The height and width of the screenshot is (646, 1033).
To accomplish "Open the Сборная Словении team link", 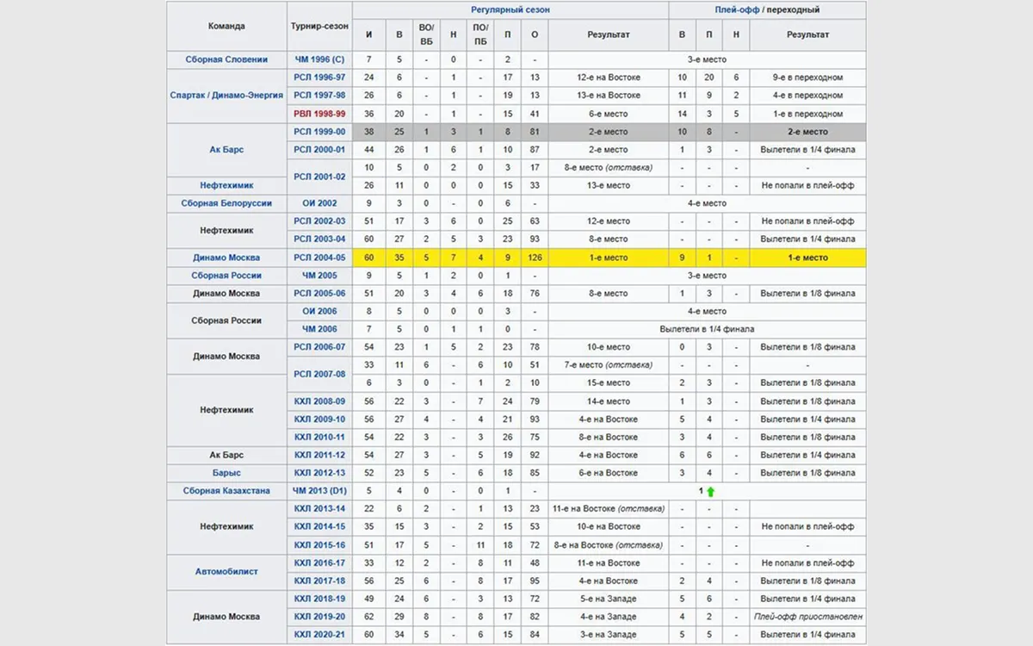I will coord(226,59).
